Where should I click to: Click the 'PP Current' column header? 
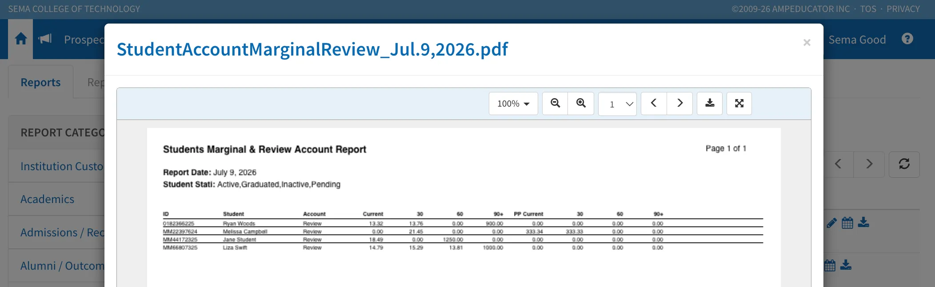528,214
